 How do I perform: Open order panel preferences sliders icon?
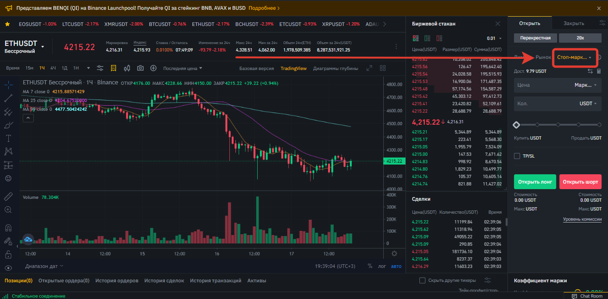click(x=602, y=23)
